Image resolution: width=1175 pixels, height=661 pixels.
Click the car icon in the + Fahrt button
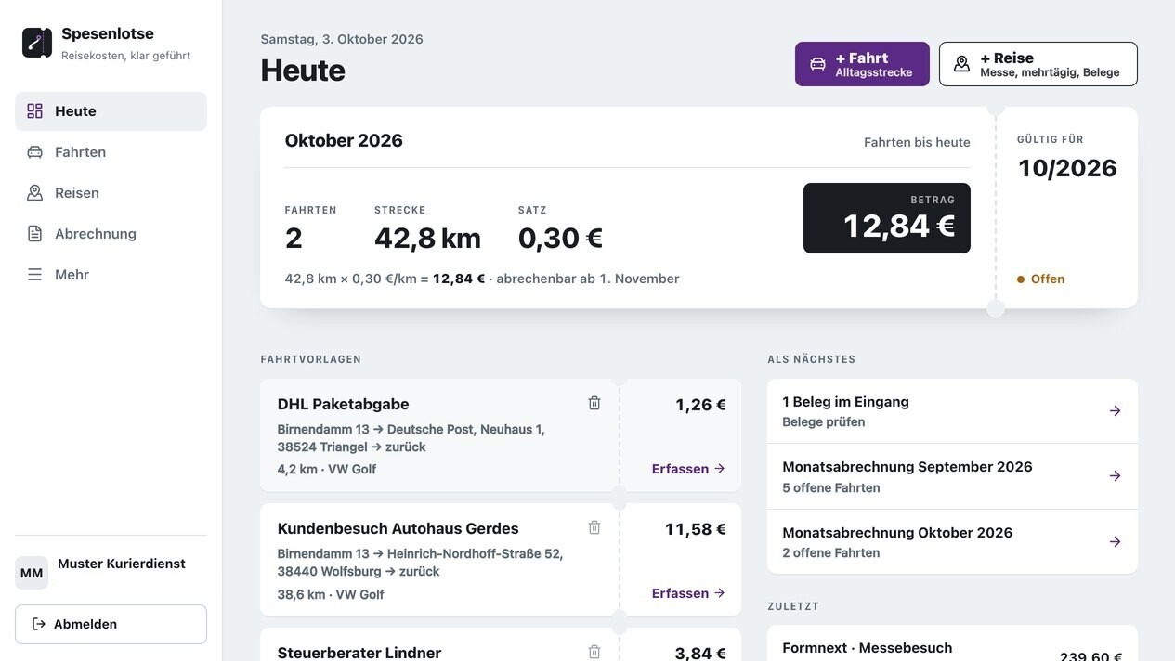(x=817, y=64)
